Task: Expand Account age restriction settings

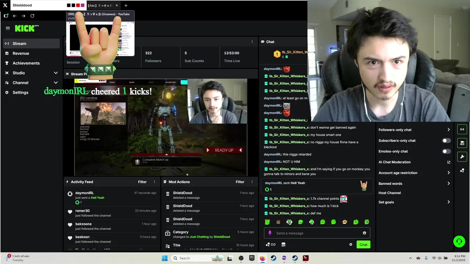Action: [448, 173]
